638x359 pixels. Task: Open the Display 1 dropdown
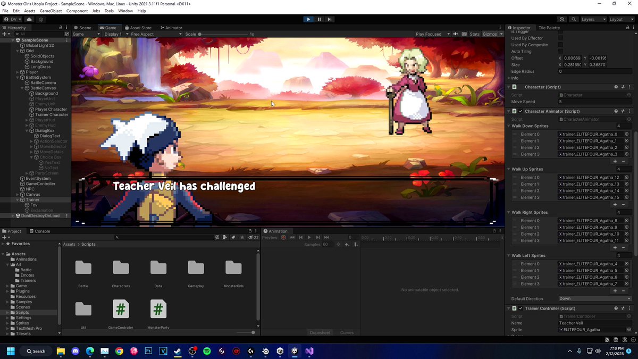pyautogui.click(x=115, y=34)
